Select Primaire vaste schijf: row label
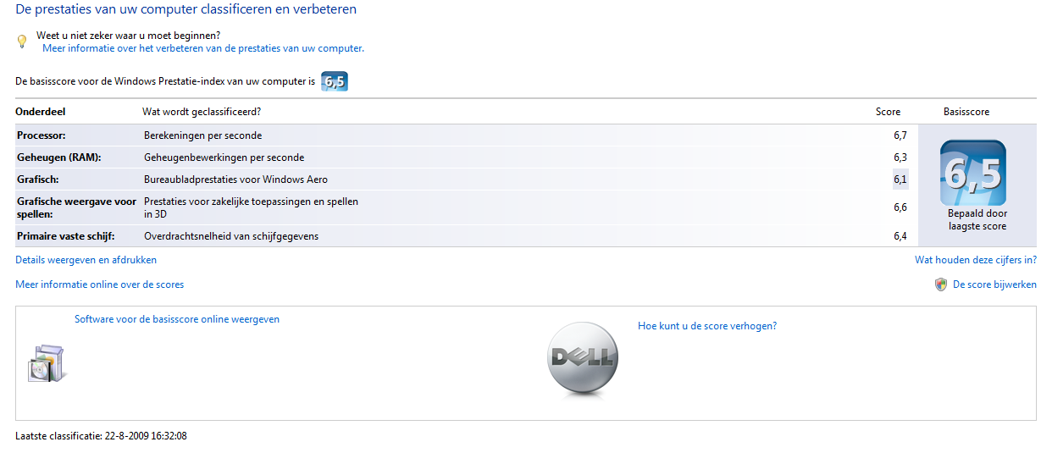1041x475 pixels. tap(65, 236)
